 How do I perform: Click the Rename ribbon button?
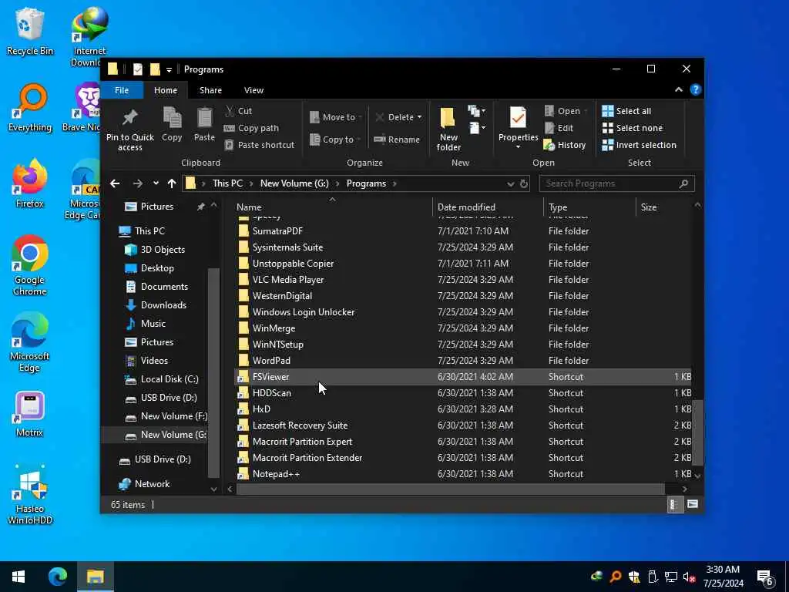coord(397,140)
